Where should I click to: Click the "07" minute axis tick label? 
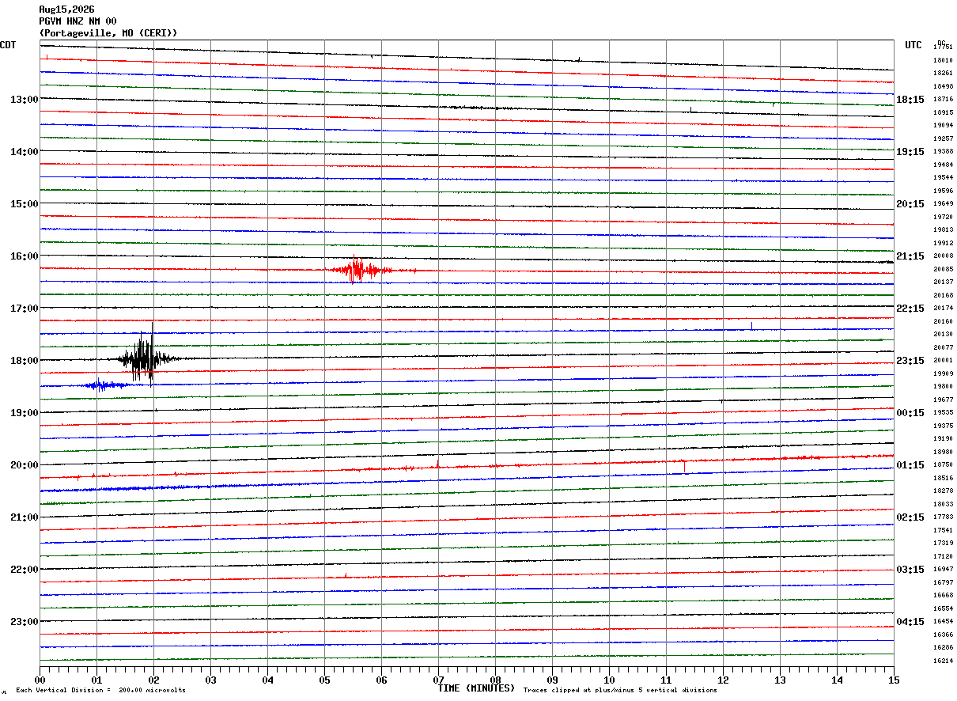[x=438, y=680]
